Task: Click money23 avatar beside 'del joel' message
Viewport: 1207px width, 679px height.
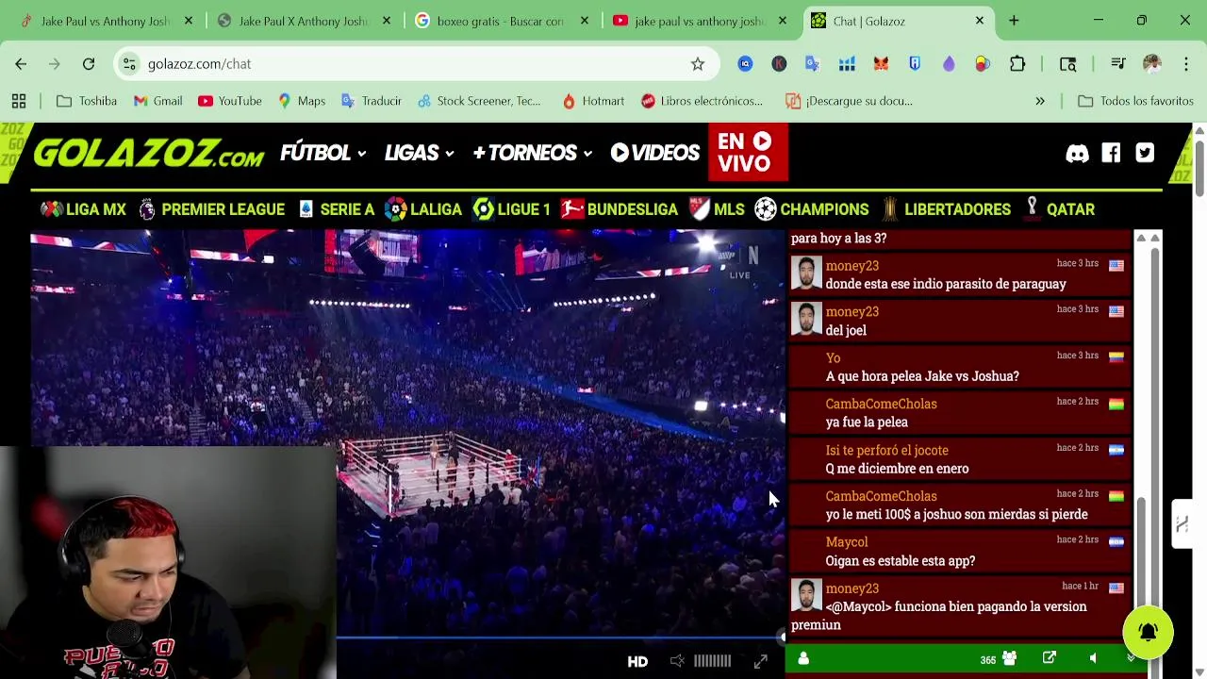Action: [806, 321]
